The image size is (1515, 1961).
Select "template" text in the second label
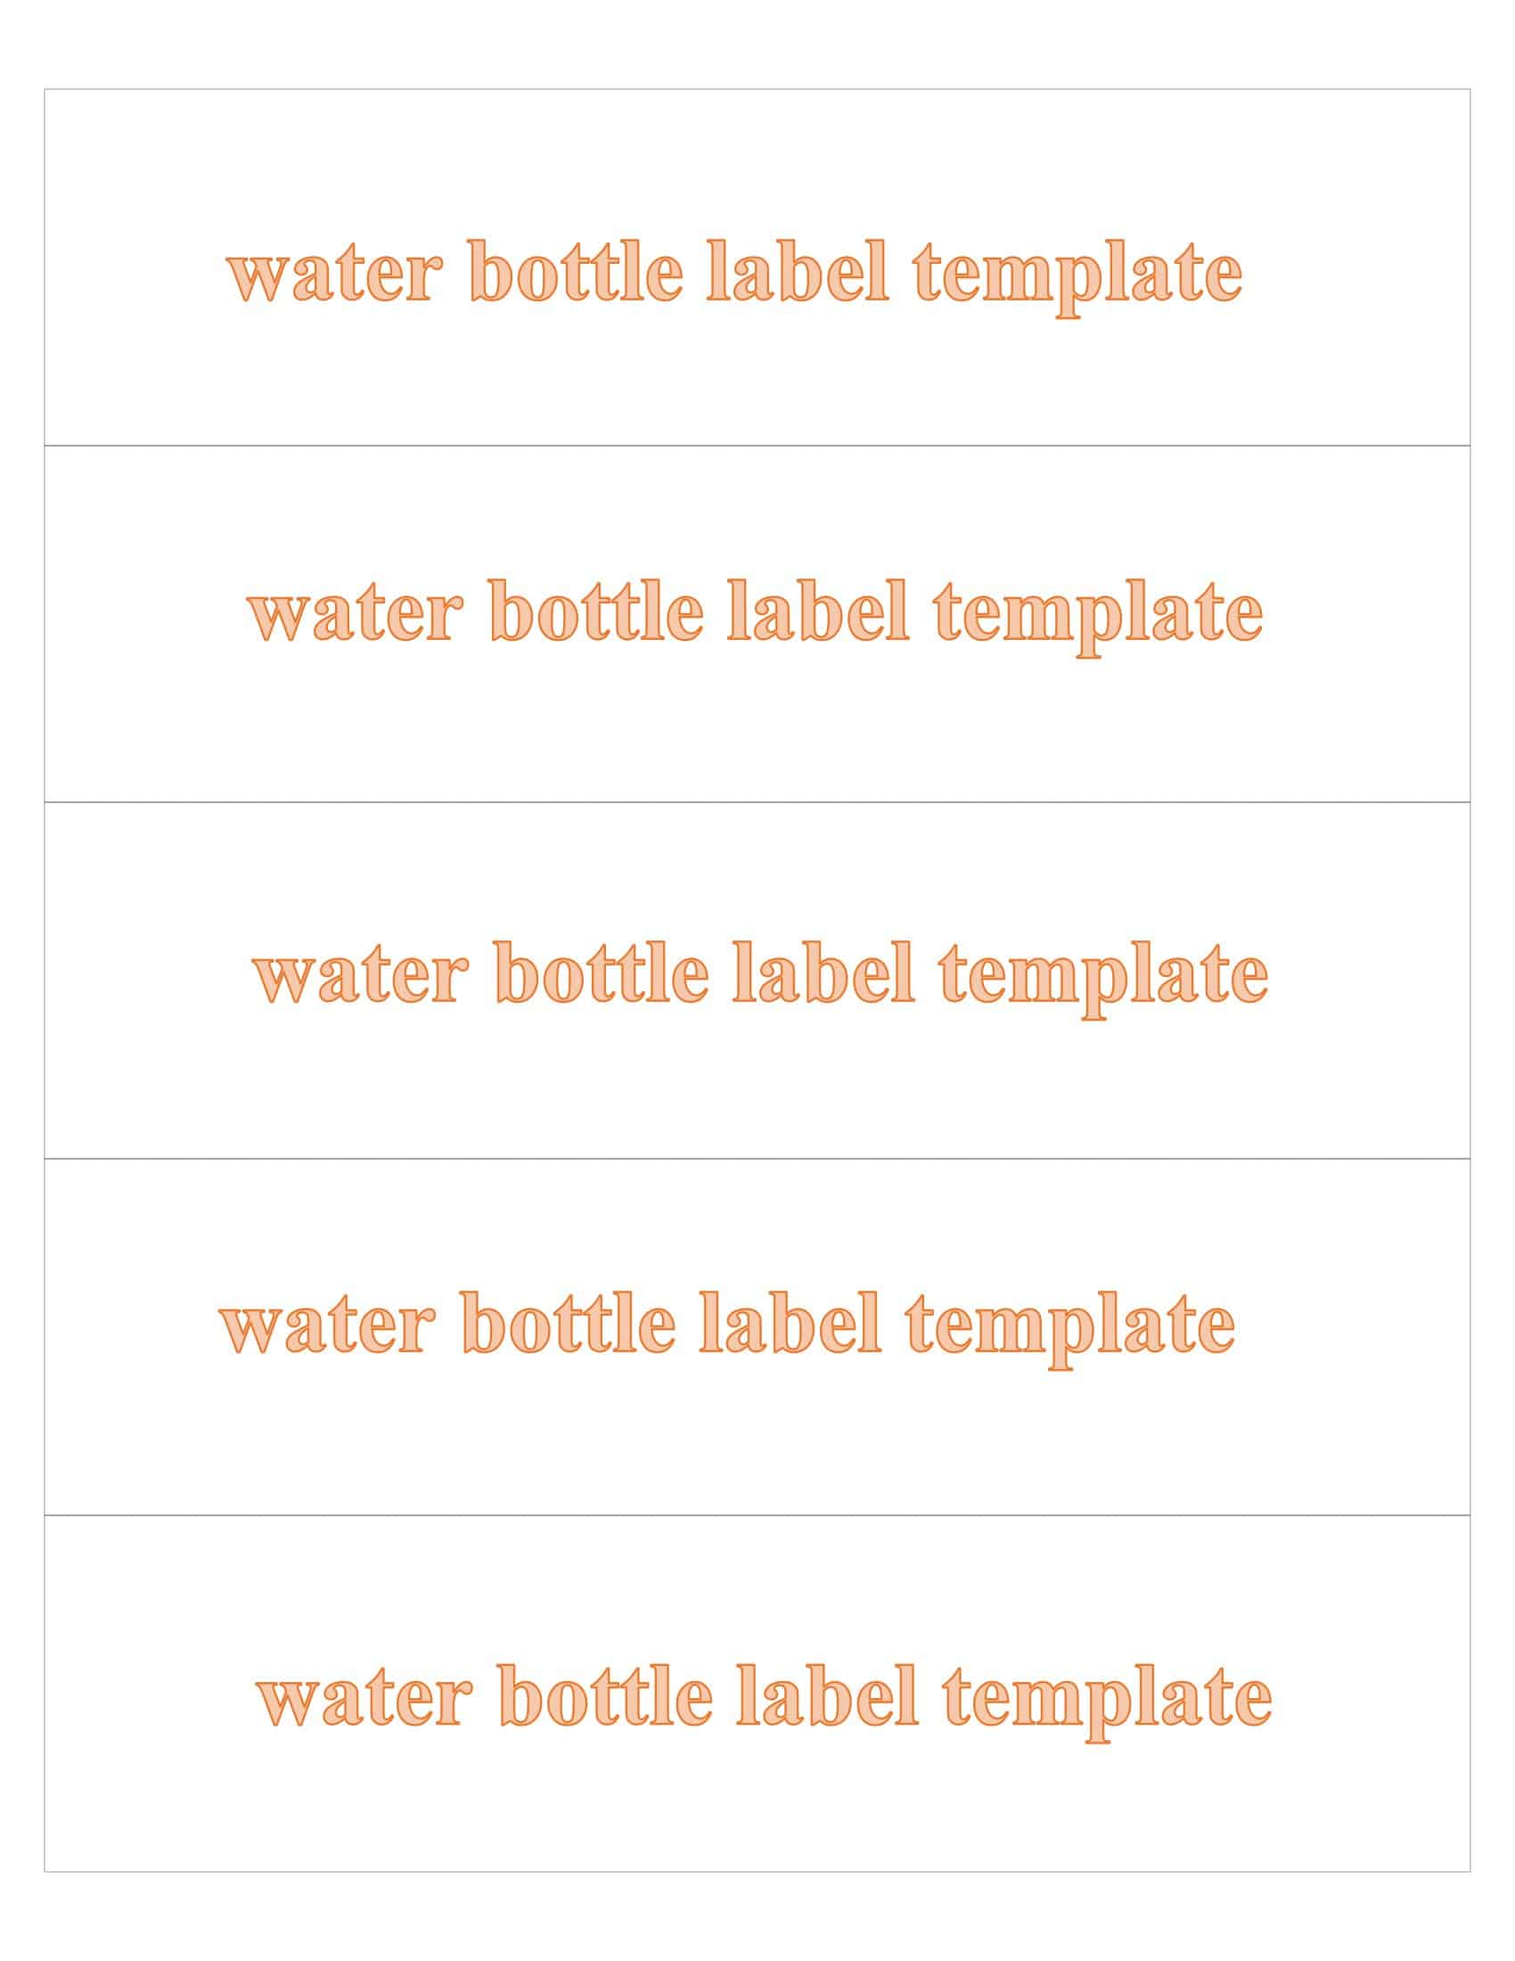1099,618
